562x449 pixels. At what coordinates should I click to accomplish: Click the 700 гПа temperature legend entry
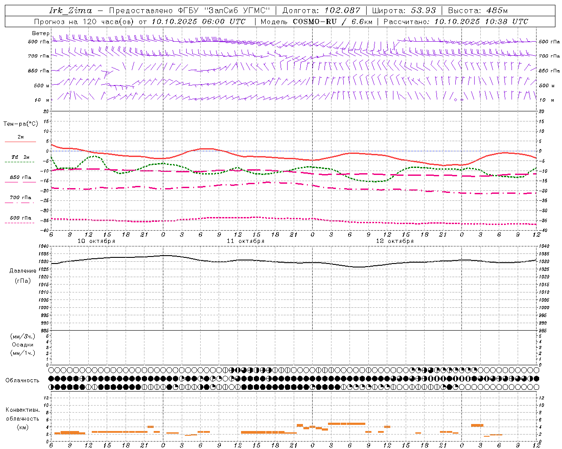tap(20, 199)
